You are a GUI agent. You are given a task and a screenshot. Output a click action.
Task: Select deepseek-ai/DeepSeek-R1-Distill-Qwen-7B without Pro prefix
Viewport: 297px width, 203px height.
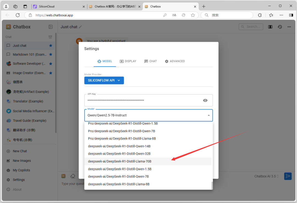(148, 177)
